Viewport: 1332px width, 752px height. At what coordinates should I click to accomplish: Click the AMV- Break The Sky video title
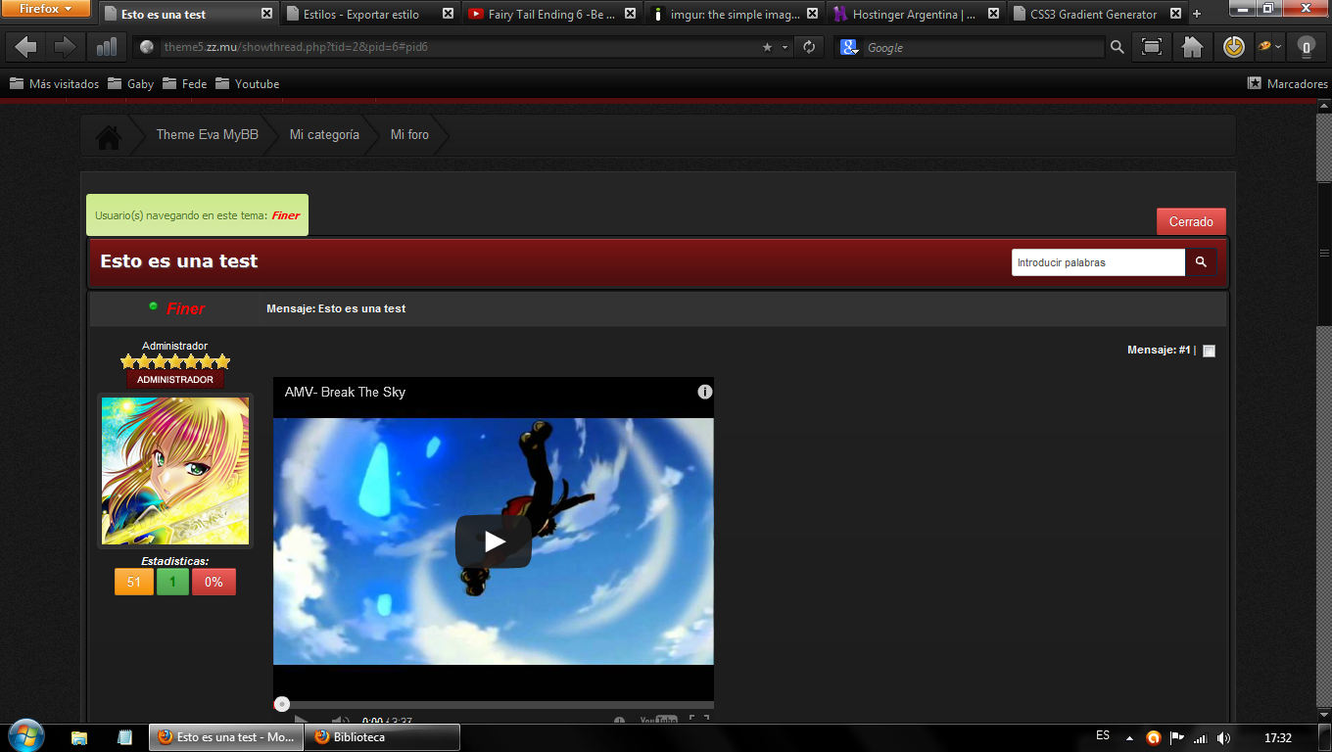345,392
